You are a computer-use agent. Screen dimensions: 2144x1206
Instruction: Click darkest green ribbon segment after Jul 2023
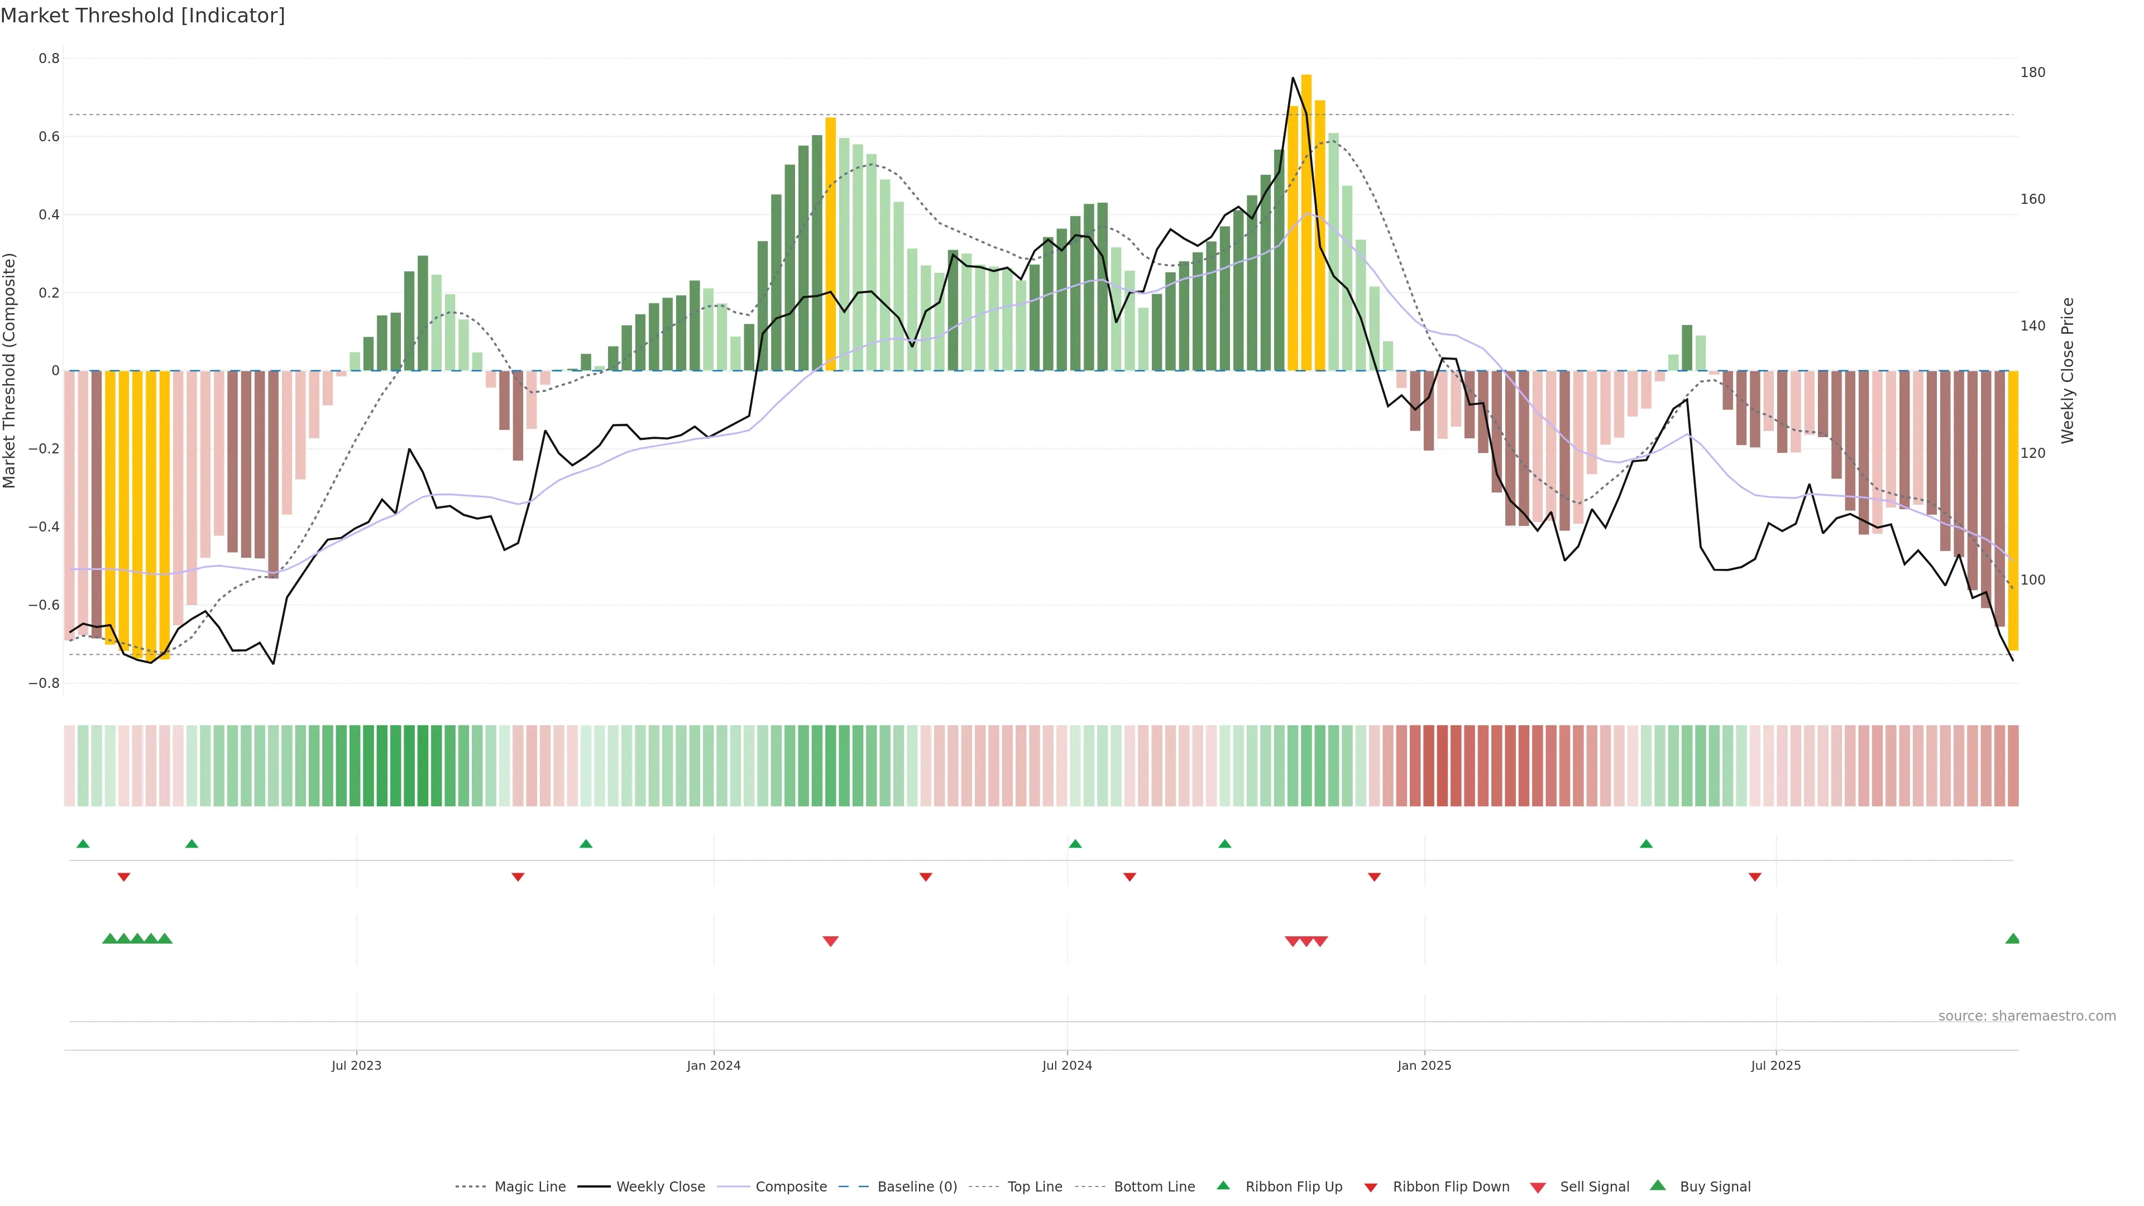coord(423,765)
